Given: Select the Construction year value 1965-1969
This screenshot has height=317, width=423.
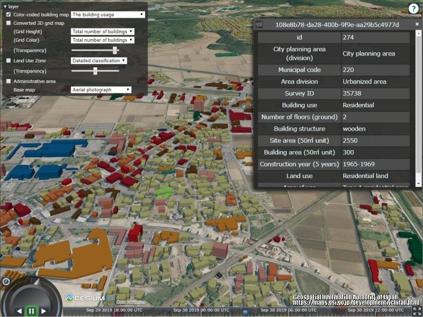Looking at the screenshot, I should [x=358, y=164].
